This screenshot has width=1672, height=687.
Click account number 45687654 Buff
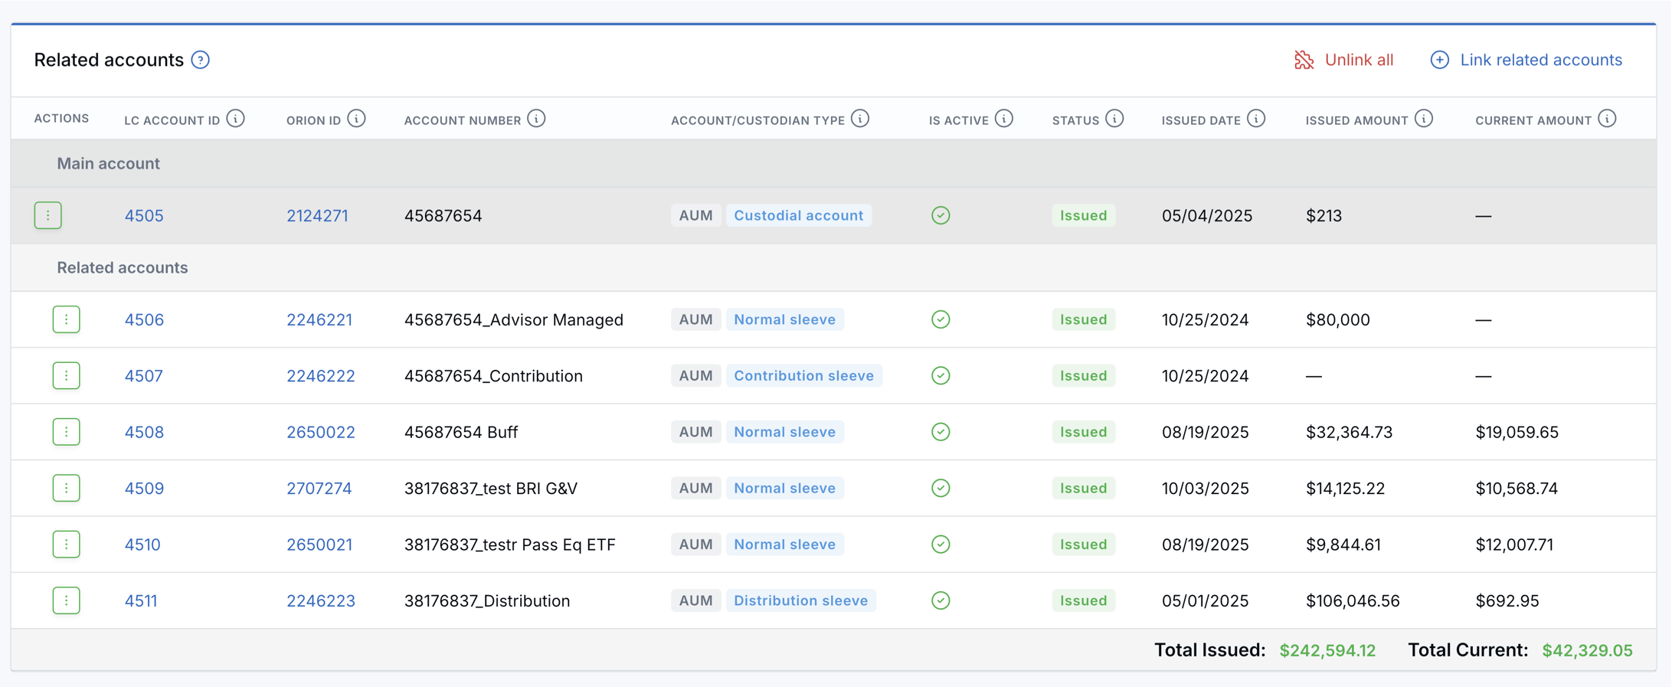click(461, 432)
